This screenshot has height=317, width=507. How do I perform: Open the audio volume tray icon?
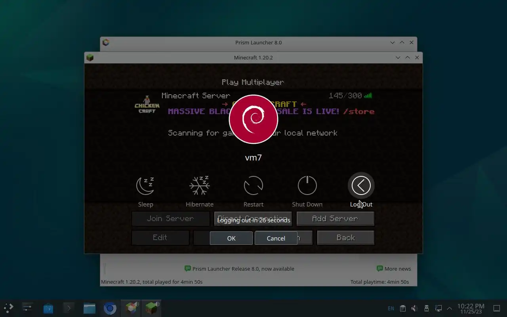point(414,308)
